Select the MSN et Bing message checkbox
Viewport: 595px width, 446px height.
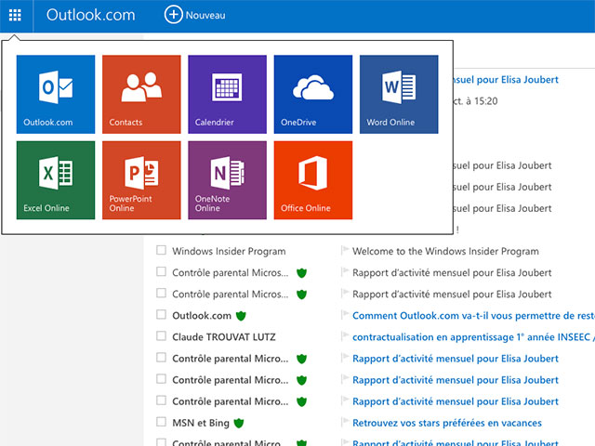(161, 422)
